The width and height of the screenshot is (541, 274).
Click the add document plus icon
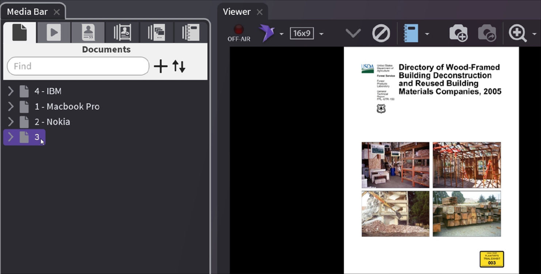(160, 66)
